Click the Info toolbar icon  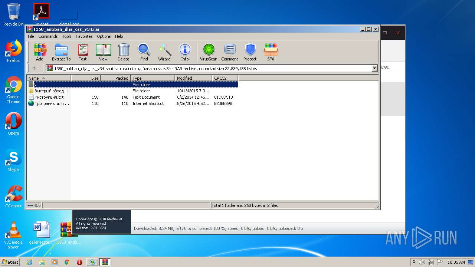tap(185, 52)
